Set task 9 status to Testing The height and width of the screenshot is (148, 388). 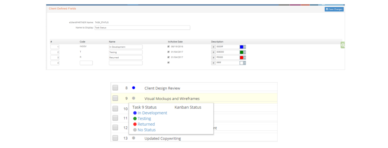(144, 119)
